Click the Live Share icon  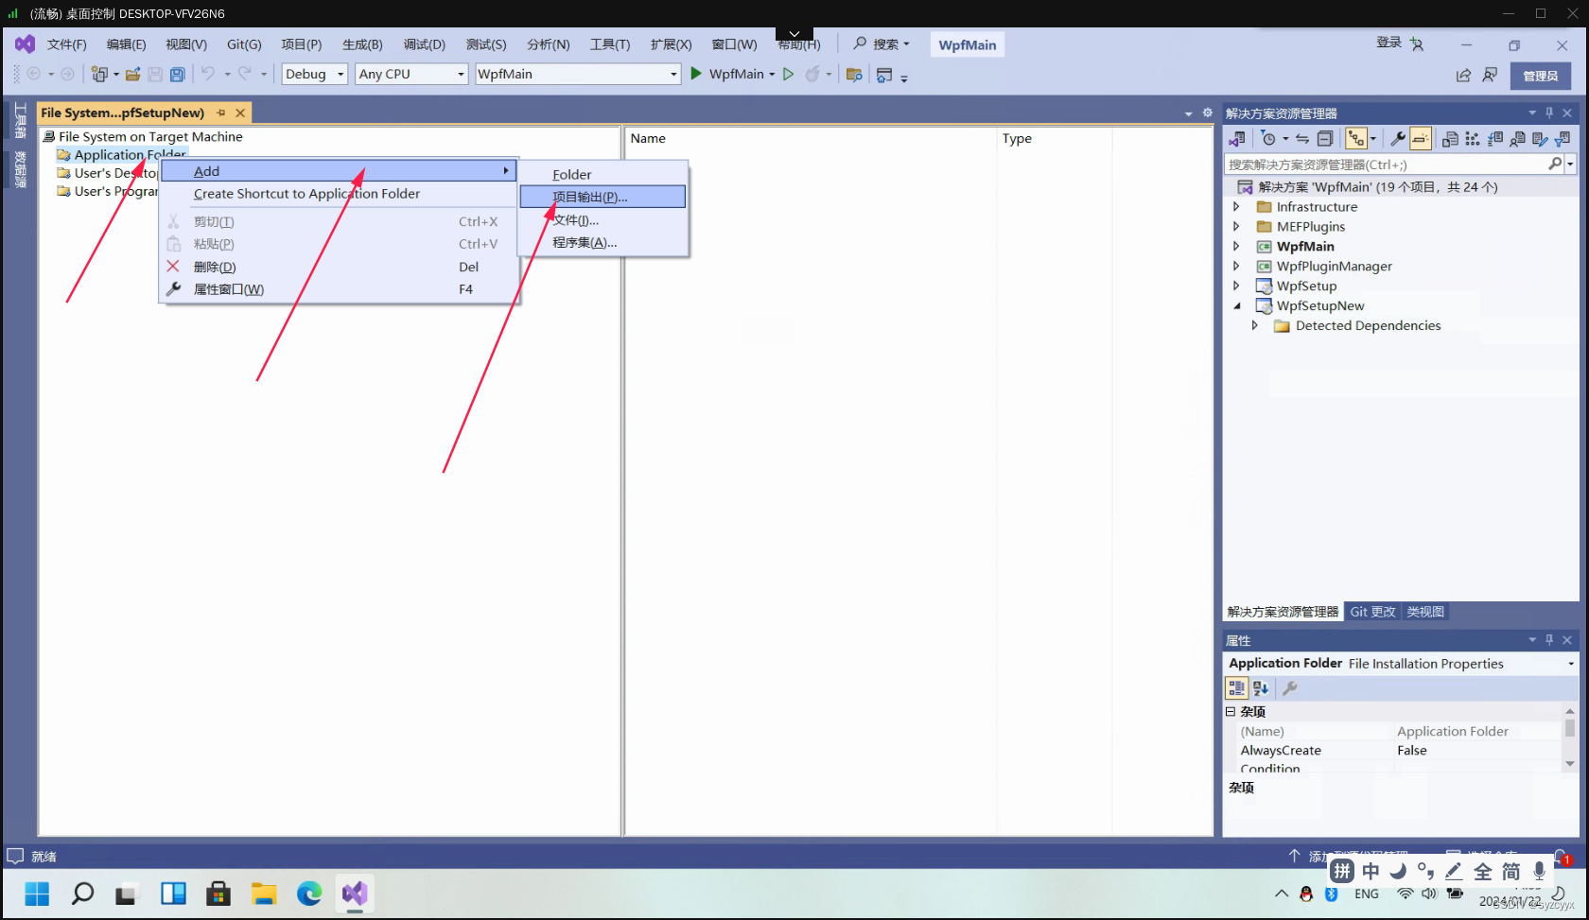(x=1463, y=75)
